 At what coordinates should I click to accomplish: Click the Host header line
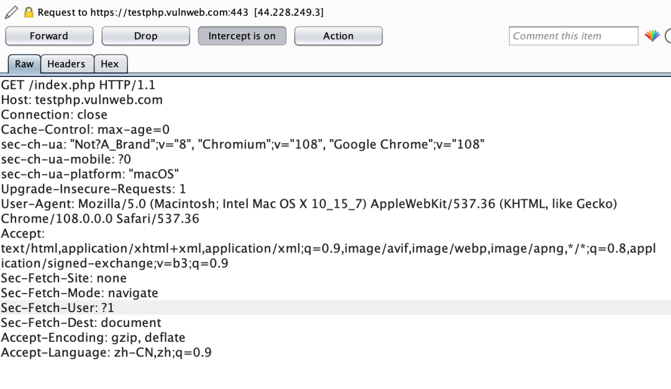pyautogui.click(x=82, y=100)
